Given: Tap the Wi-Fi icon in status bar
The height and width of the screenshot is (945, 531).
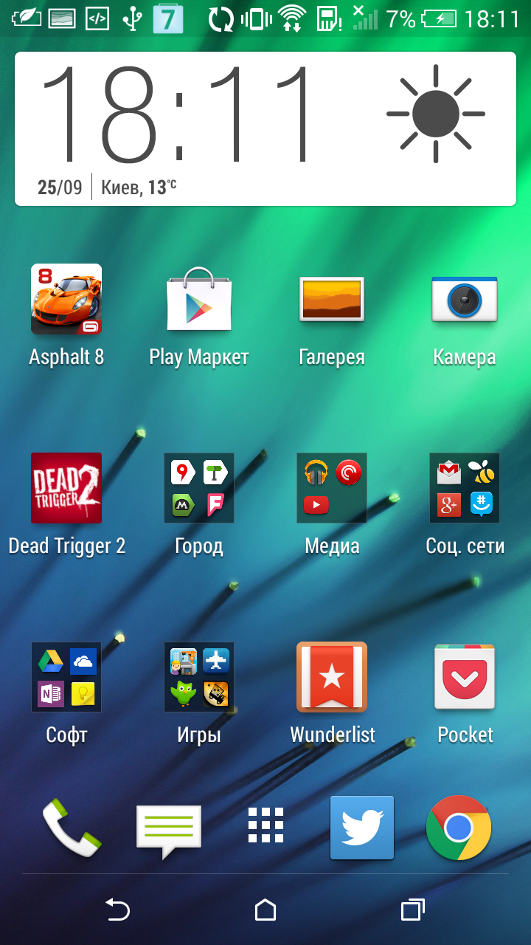Looking at the screenshot, I should pyautogui.click(x=293, y=18).
